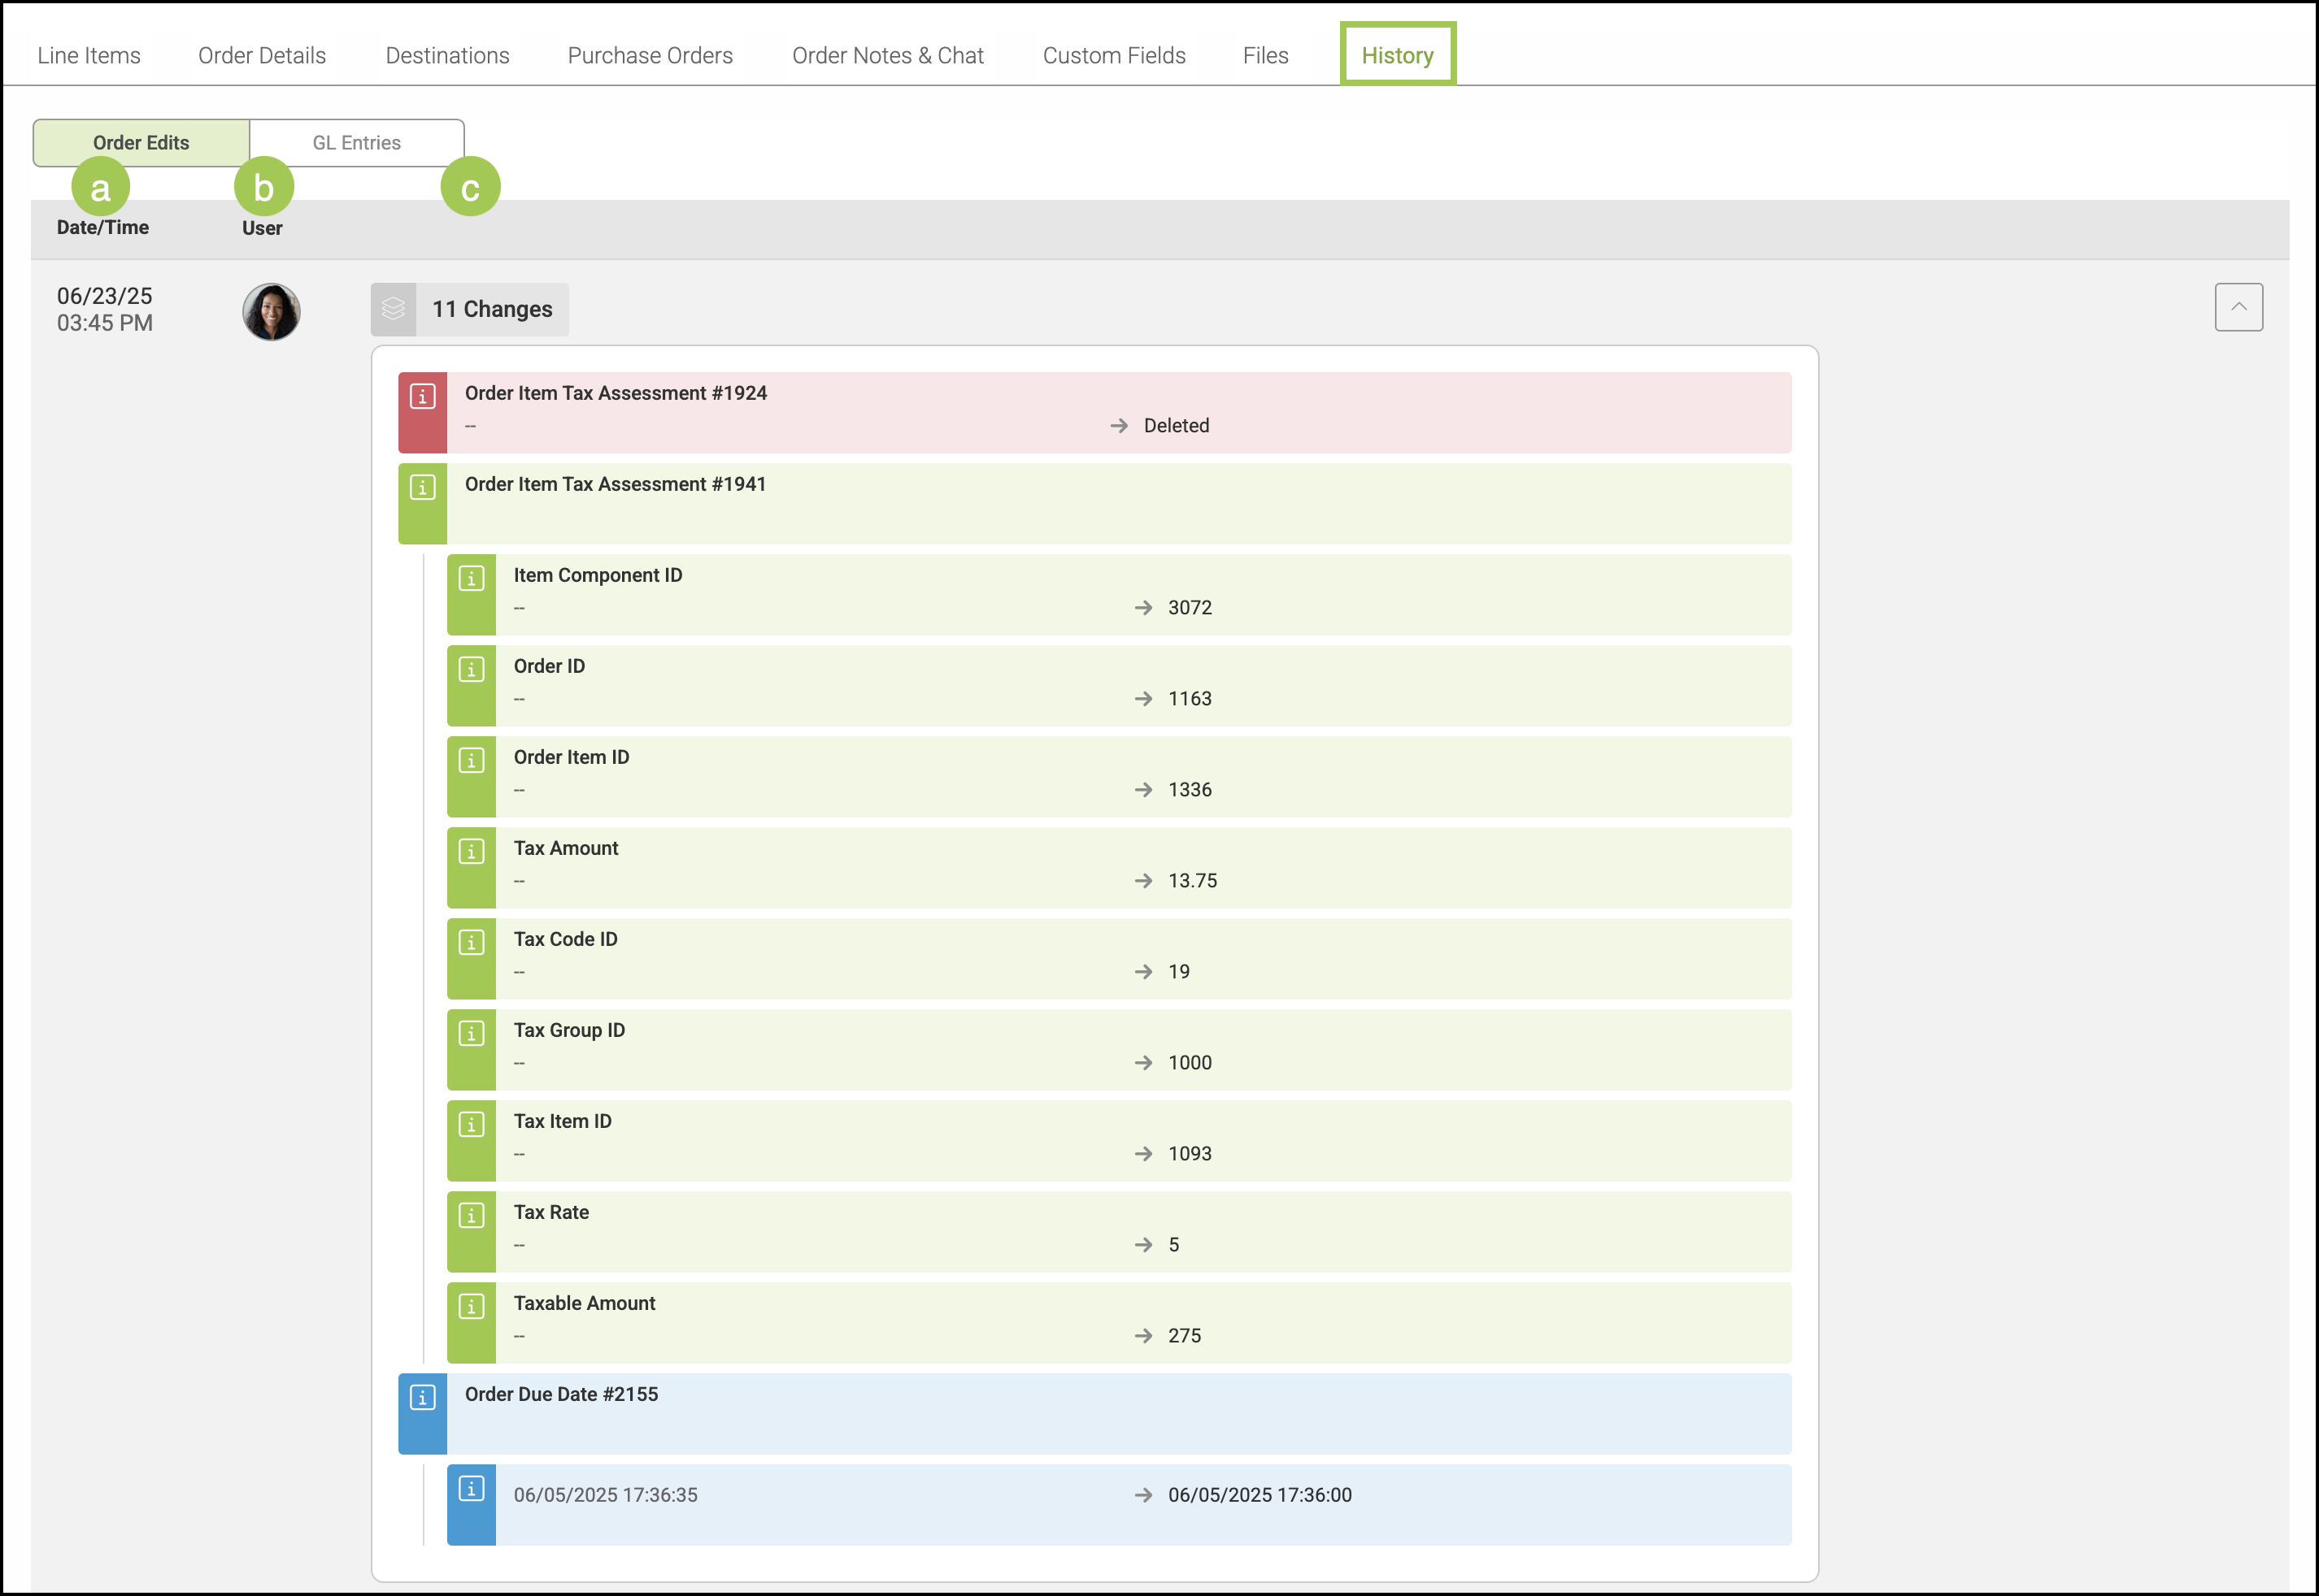Image resolution: width=2319 pixels, height=1596 pixels.
Task: Open the Line Items tab
Action: (x=89, y=56)
